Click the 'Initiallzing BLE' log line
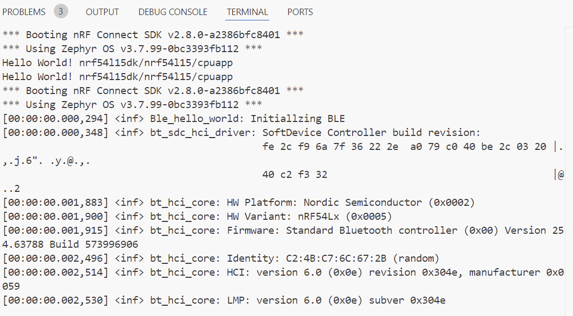Screen dimensions: 573x316 (174, 119)
